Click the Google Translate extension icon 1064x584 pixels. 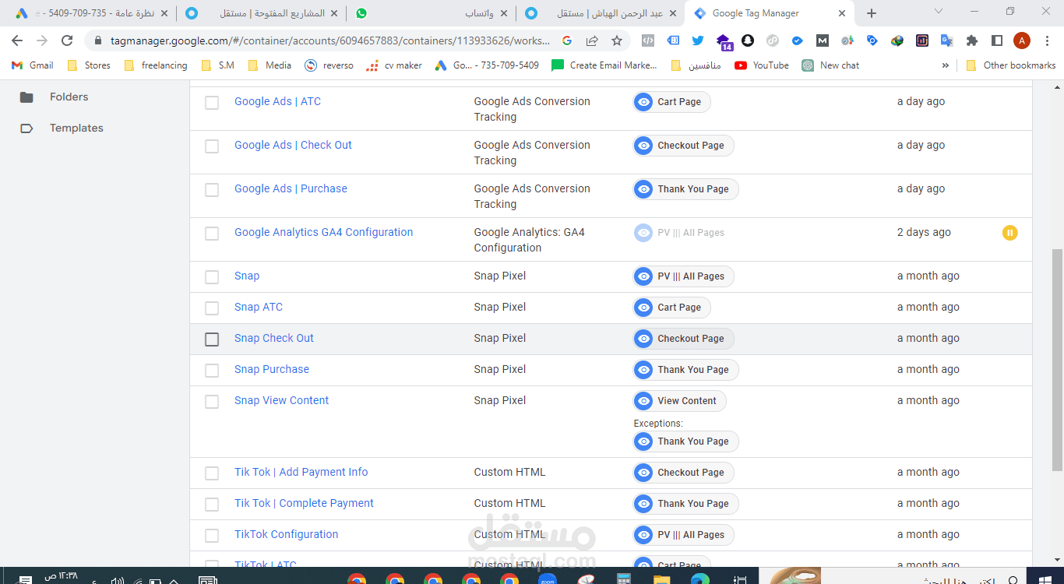[947, 40]
